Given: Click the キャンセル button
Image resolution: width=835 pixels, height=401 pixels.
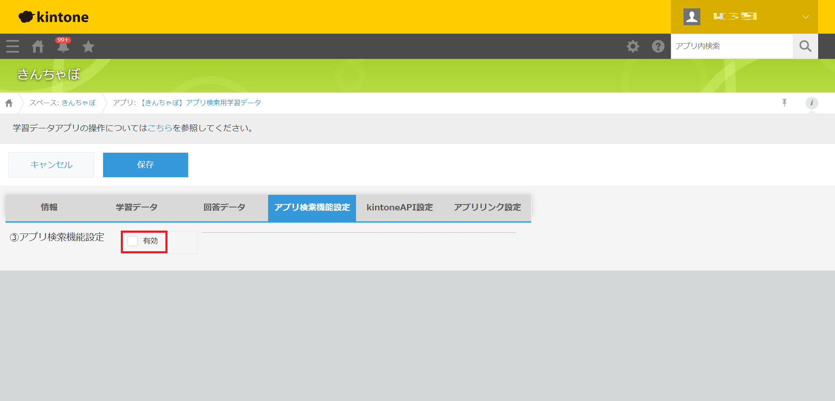Looking at the screenshot, I should 51,165.
